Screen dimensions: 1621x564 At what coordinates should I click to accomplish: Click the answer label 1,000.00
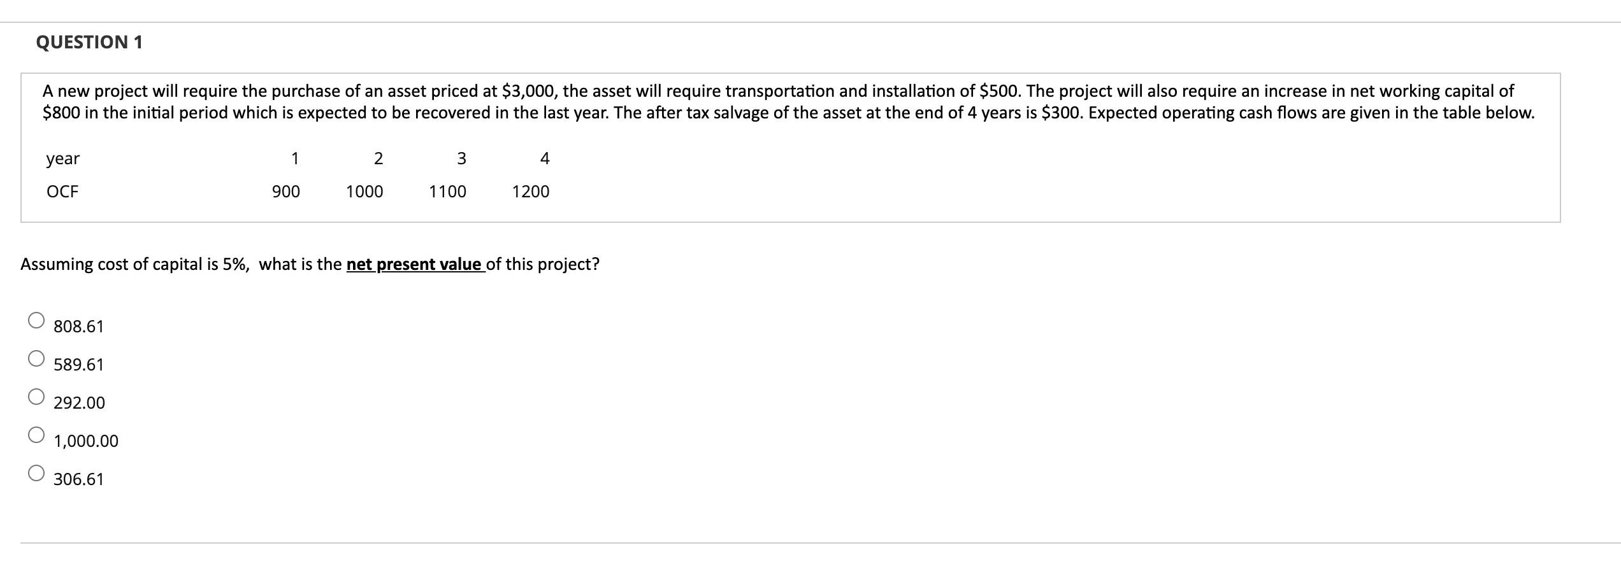coord(85,441)
